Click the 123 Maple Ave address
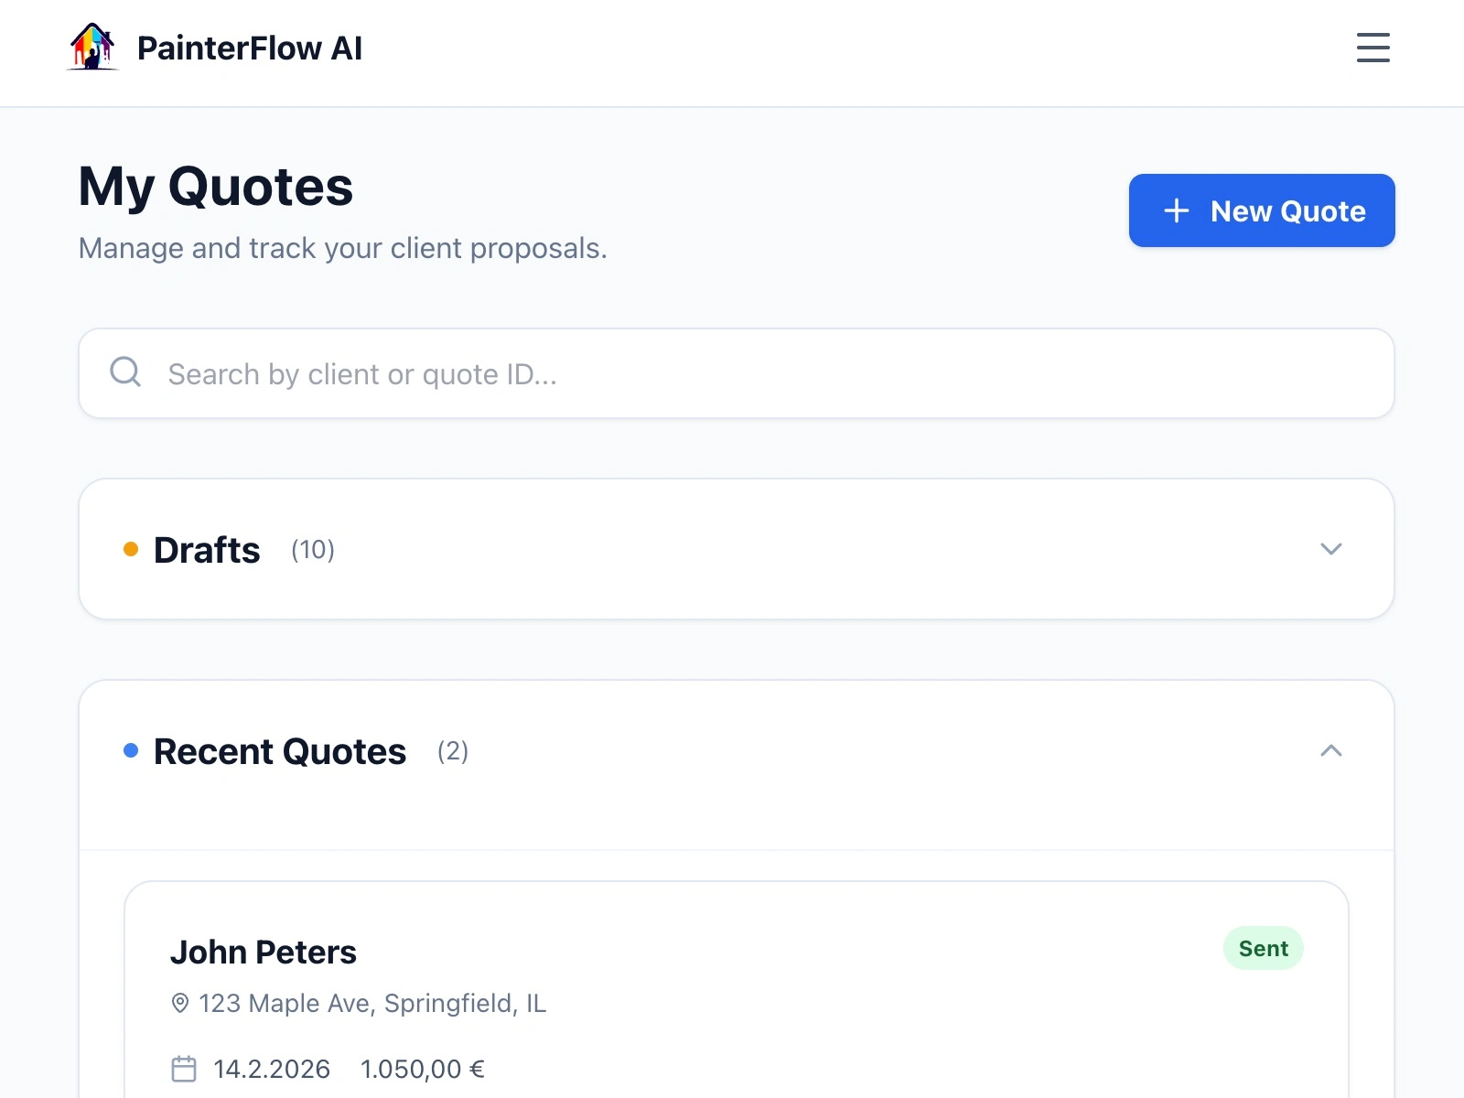The height and width of the screenshot is (1098, 1464). (x=372, y=1004)
